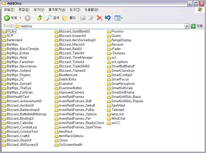Select the ItemRack folder icon
The image size is (206, 153).
click(x=57, y=132)
